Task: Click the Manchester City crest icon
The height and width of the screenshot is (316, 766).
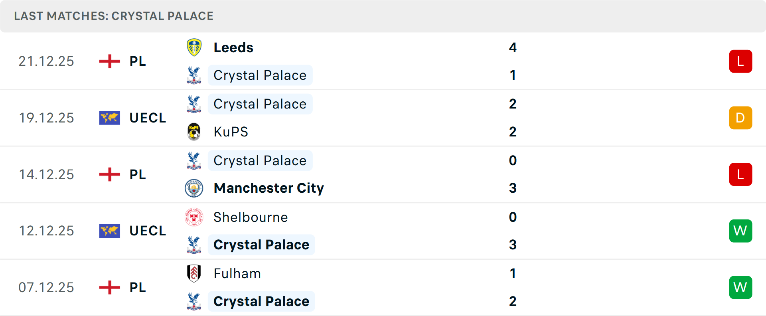Action: [x=194, y=188]
